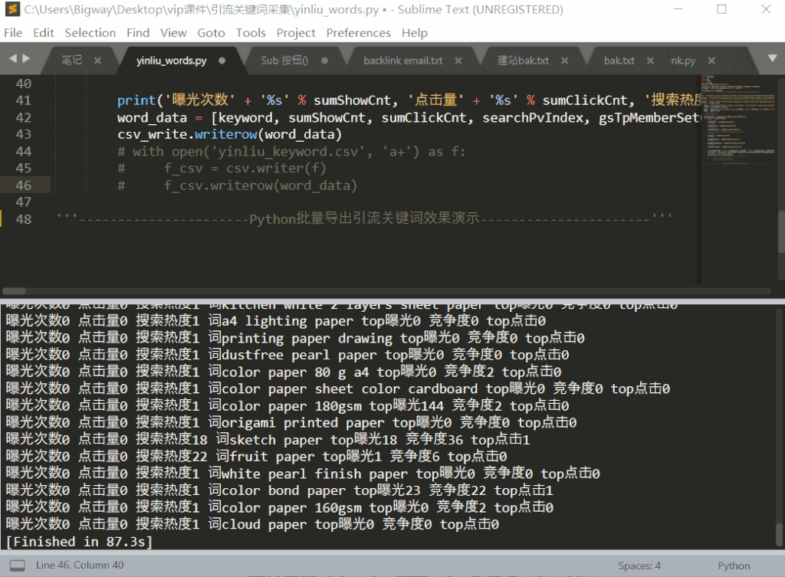Click the commented f_csv = csv.writer(f) line

pos(222,168)
